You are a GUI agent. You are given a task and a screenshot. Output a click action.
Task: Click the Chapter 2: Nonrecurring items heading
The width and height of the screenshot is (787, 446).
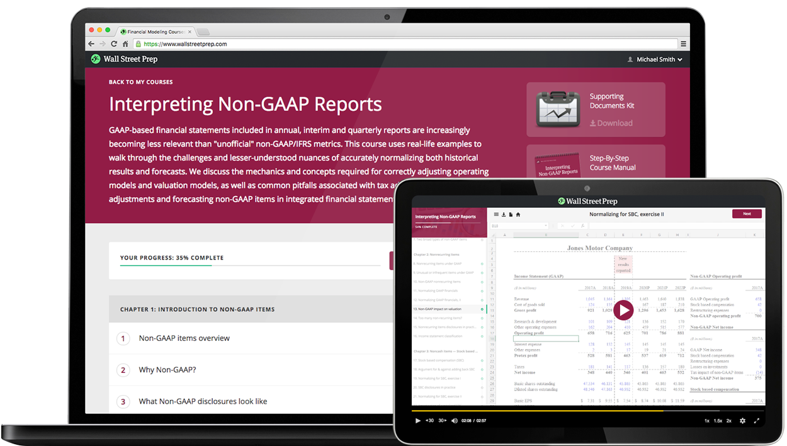pos(436,254)
